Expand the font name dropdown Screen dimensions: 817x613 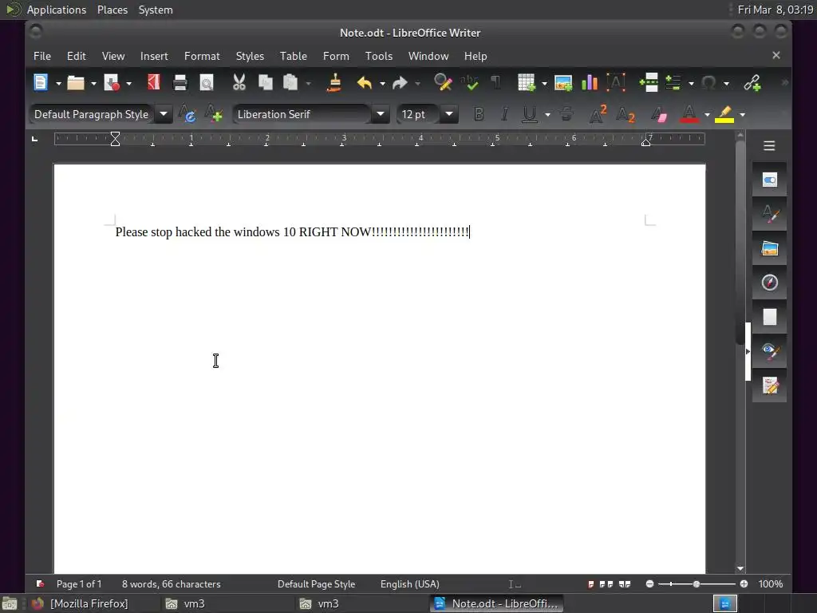click(x=381, y=113)
